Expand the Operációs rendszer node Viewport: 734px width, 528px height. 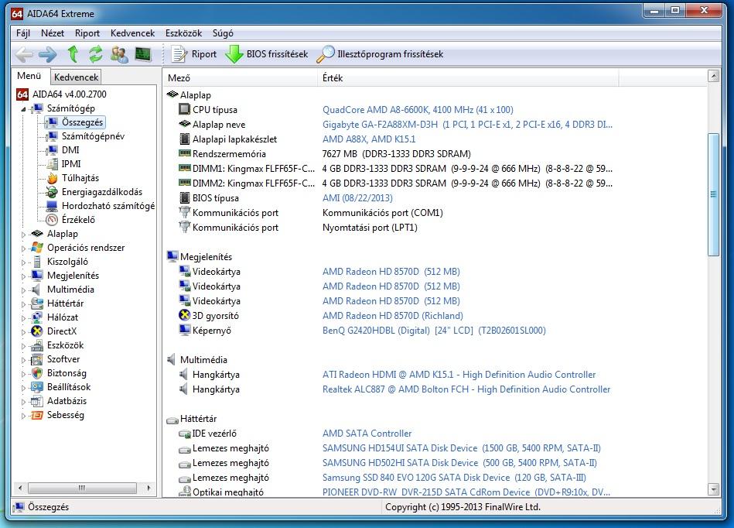click(23, 249)
